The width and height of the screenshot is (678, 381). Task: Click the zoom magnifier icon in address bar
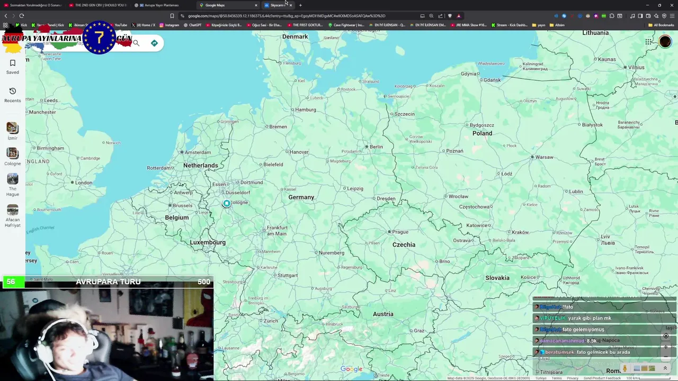(x=431, y=16)
